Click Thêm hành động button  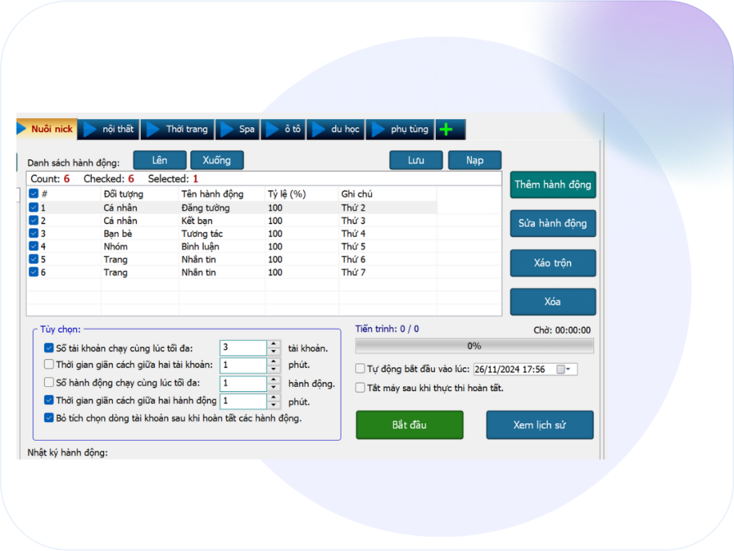pos(552,185)
